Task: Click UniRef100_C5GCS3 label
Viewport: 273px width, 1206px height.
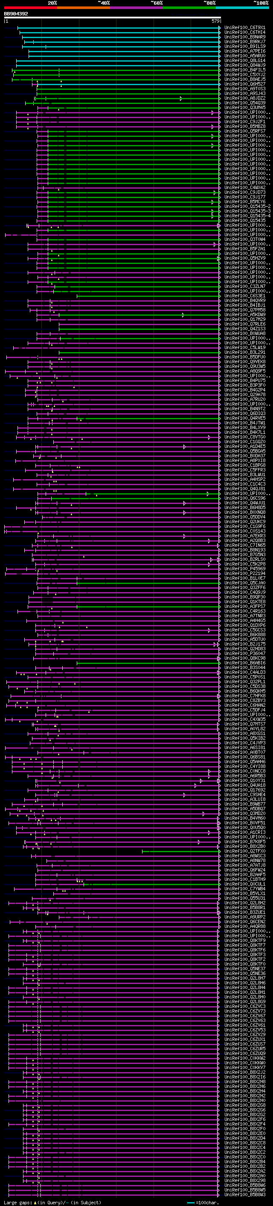Action: (x=244, y=630)
